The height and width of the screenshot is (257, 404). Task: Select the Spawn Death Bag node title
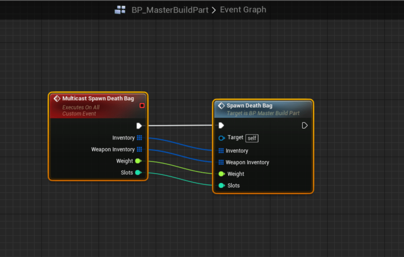point(249,106)
